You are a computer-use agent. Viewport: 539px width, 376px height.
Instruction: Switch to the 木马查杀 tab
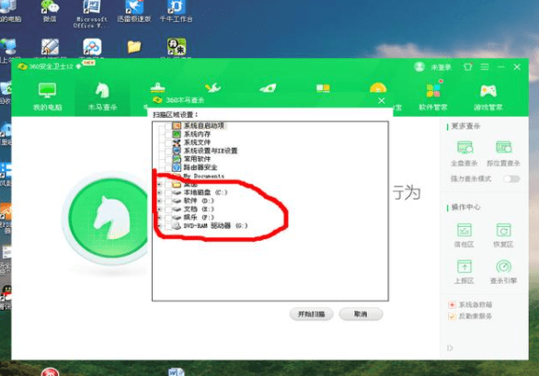(x=102, y=97)
